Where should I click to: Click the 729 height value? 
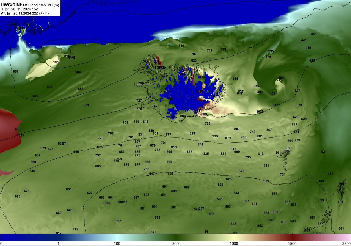click(x=170, y=174)
